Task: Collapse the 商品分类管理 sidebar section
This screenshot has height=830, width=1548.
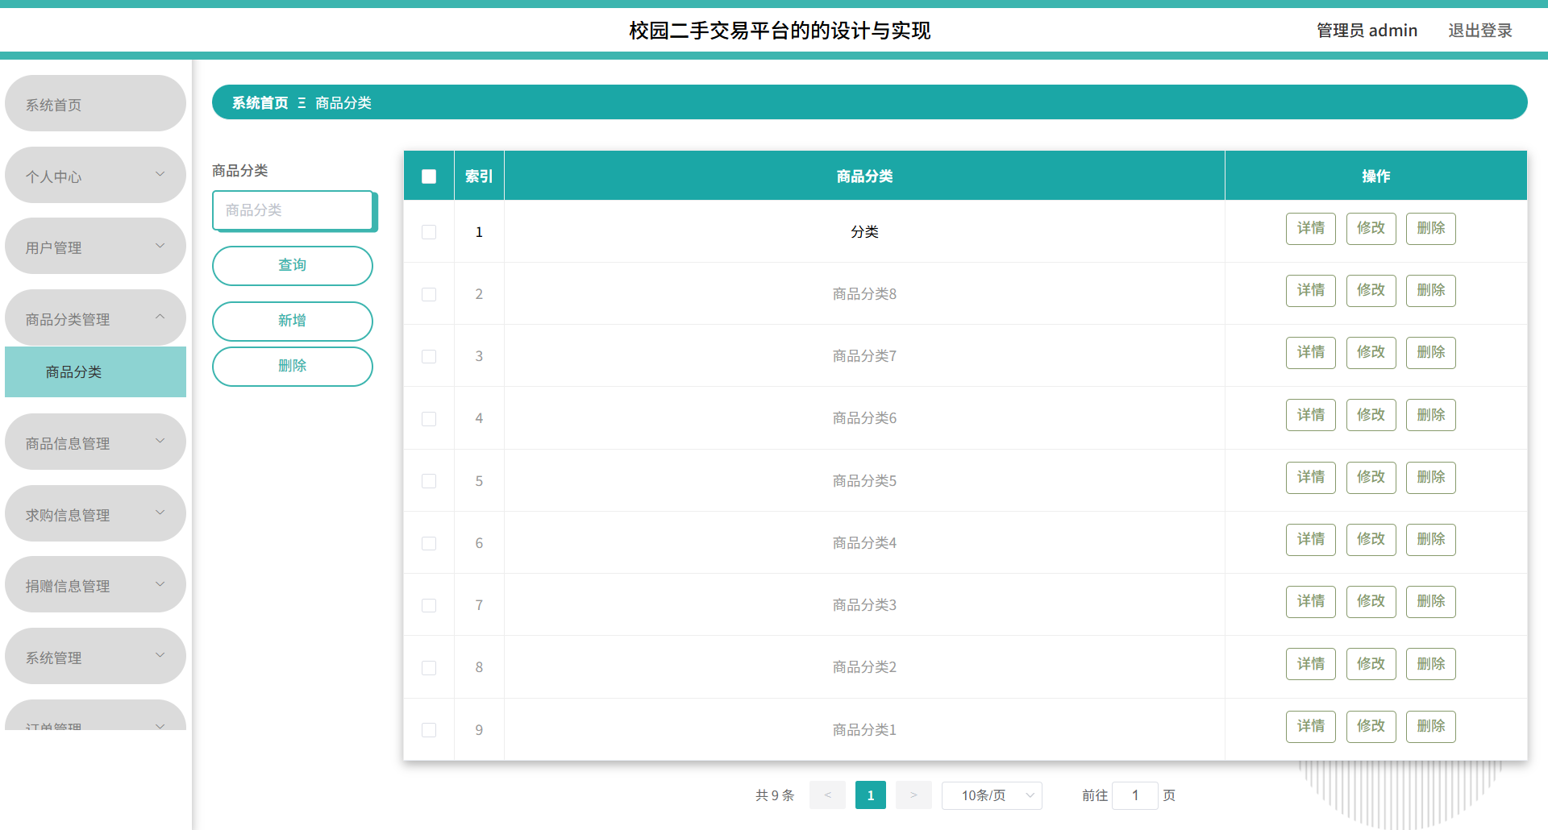Action: pyautogui.click(x=95, y=317)
